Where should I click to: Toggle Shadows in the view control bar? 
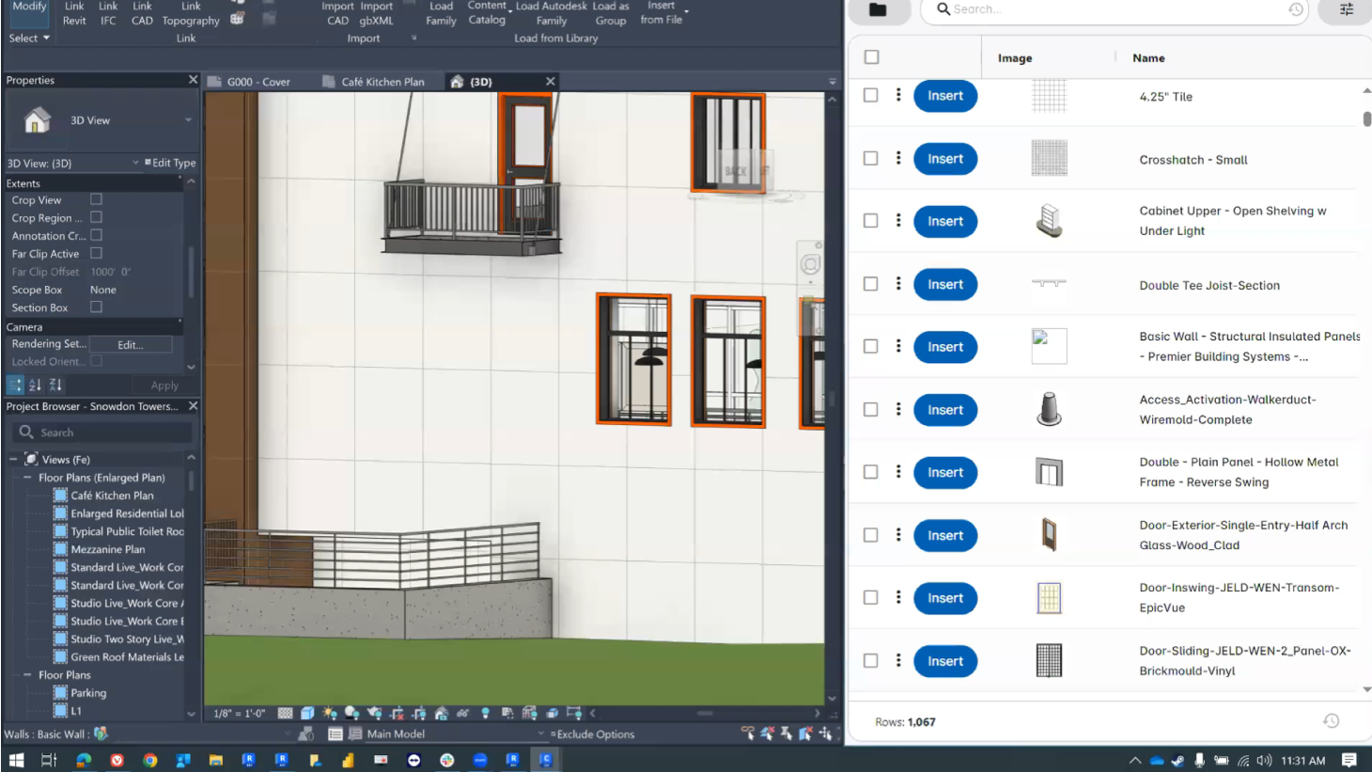(351, 712)
